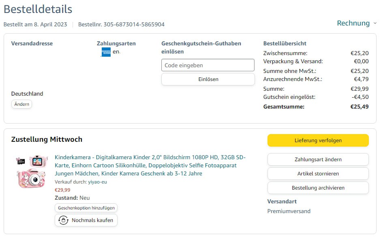Click the Gesamtsumme amount €25,49

pos(360,107)
